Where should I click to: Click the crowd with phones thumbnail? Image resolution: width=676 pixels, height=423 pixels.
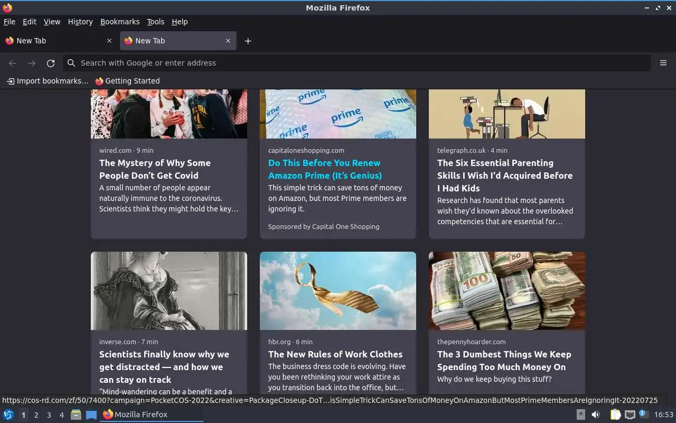pos(169,114)
